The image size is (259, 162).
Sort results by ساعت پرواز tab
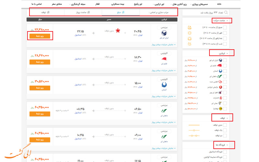pos(83,12)
